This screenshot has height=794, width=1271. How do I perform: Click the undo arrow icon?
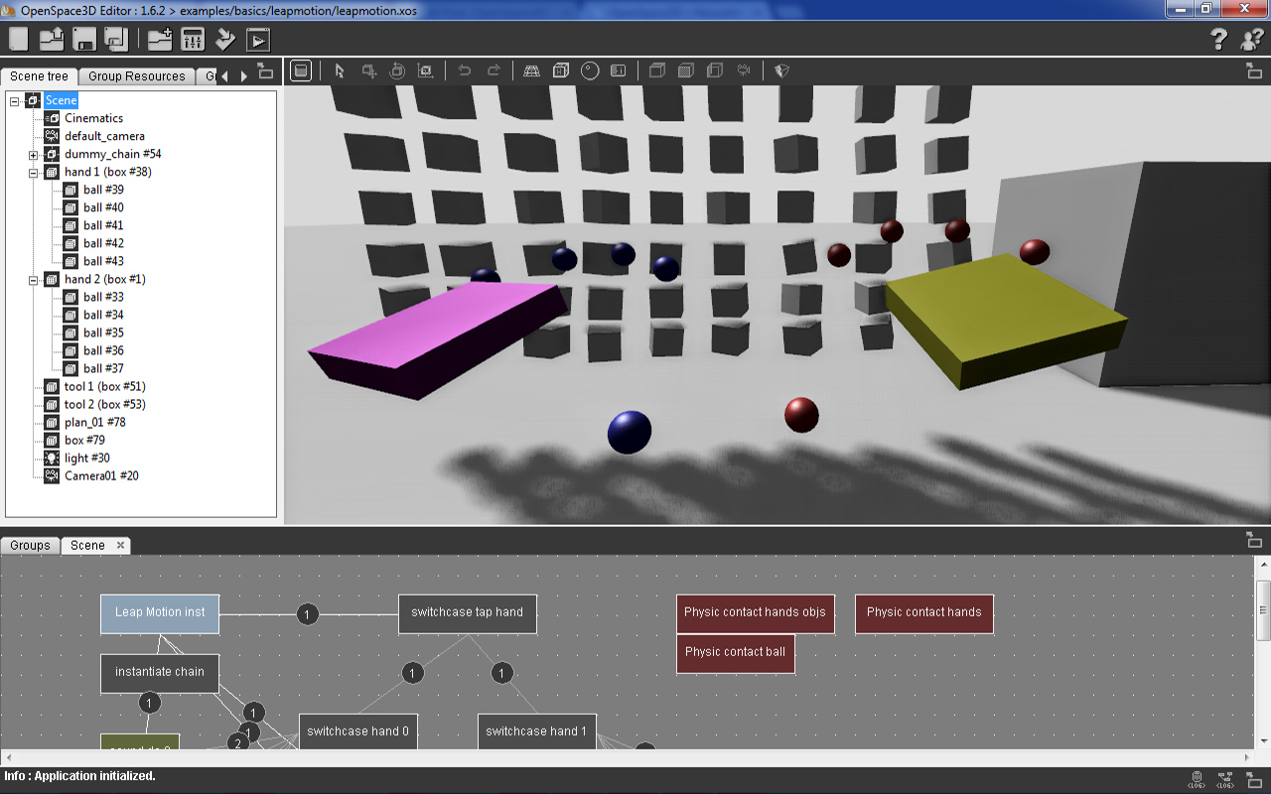[464, 71]
